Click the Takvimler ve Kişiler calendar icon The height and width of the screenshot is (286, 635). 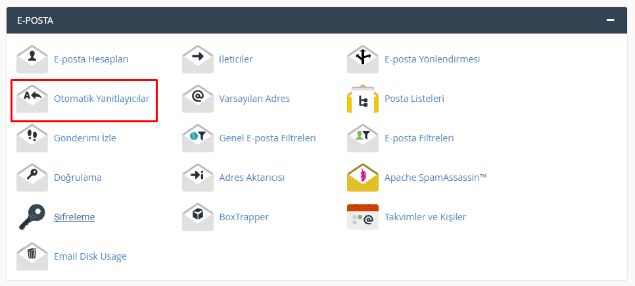pyautogui.click(x=363, y=217)
